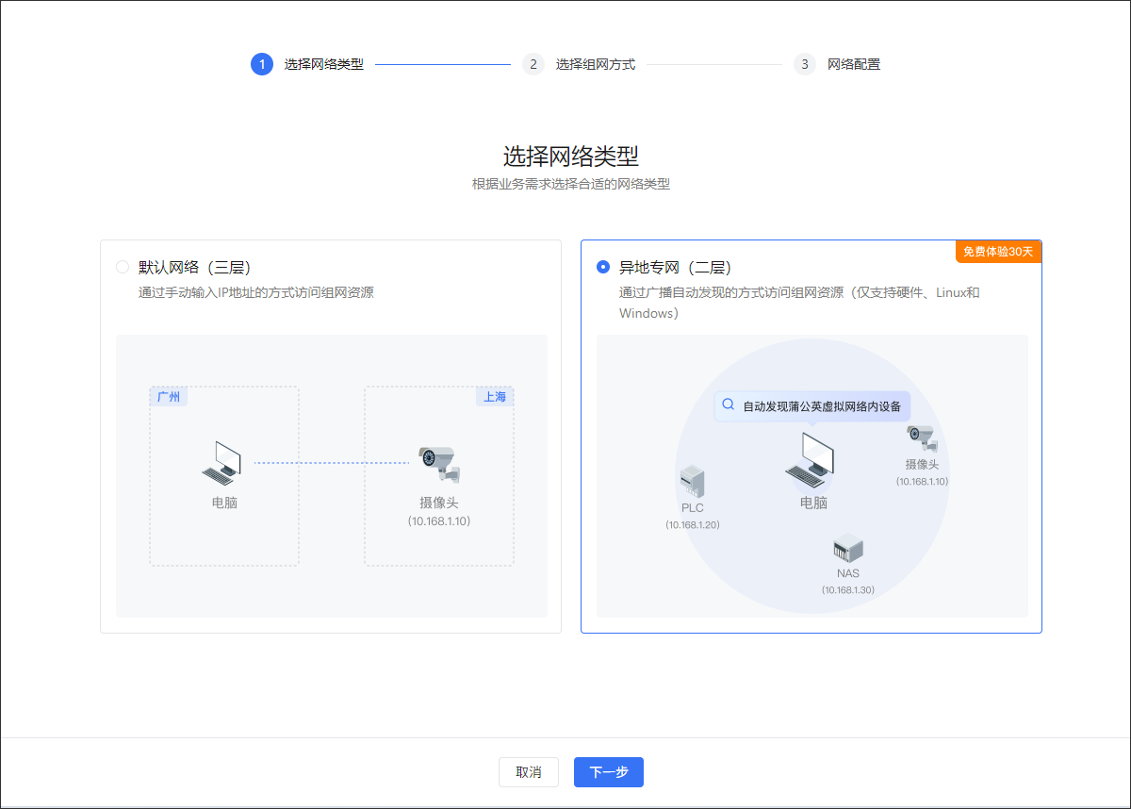Click the 免费体验30天 orange badge

point(998,252)
